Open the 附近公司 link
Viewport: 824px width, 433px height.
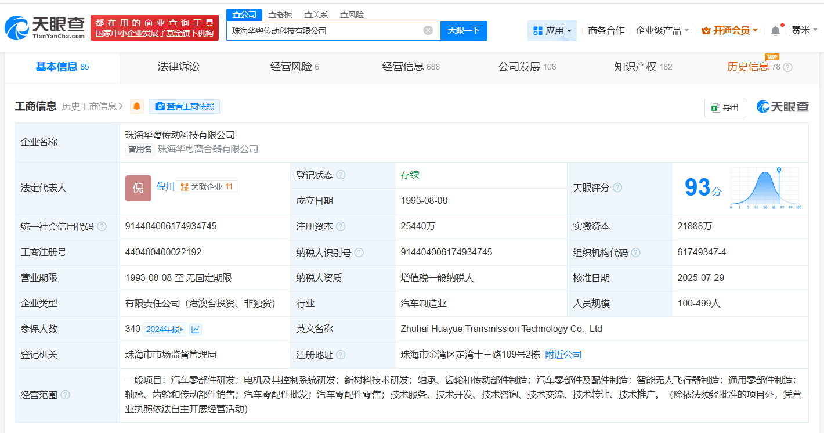coord(562,354)
